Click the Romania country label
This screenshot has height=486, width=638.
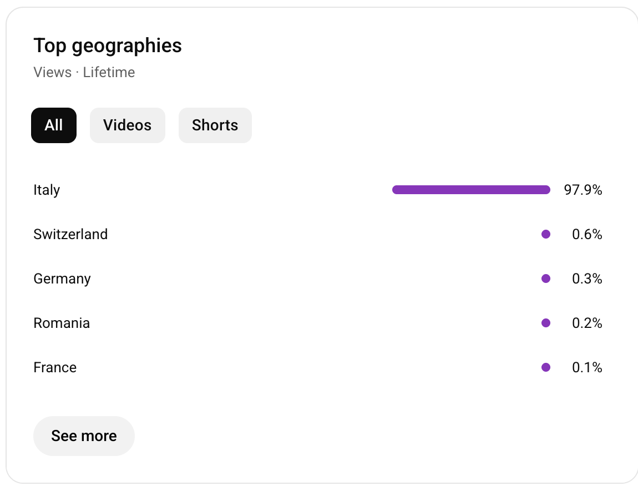[62, 323]
